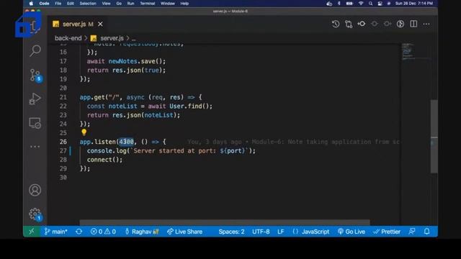Open the File menu
Viewport: 461px width, 259px height.
point(58,4)
